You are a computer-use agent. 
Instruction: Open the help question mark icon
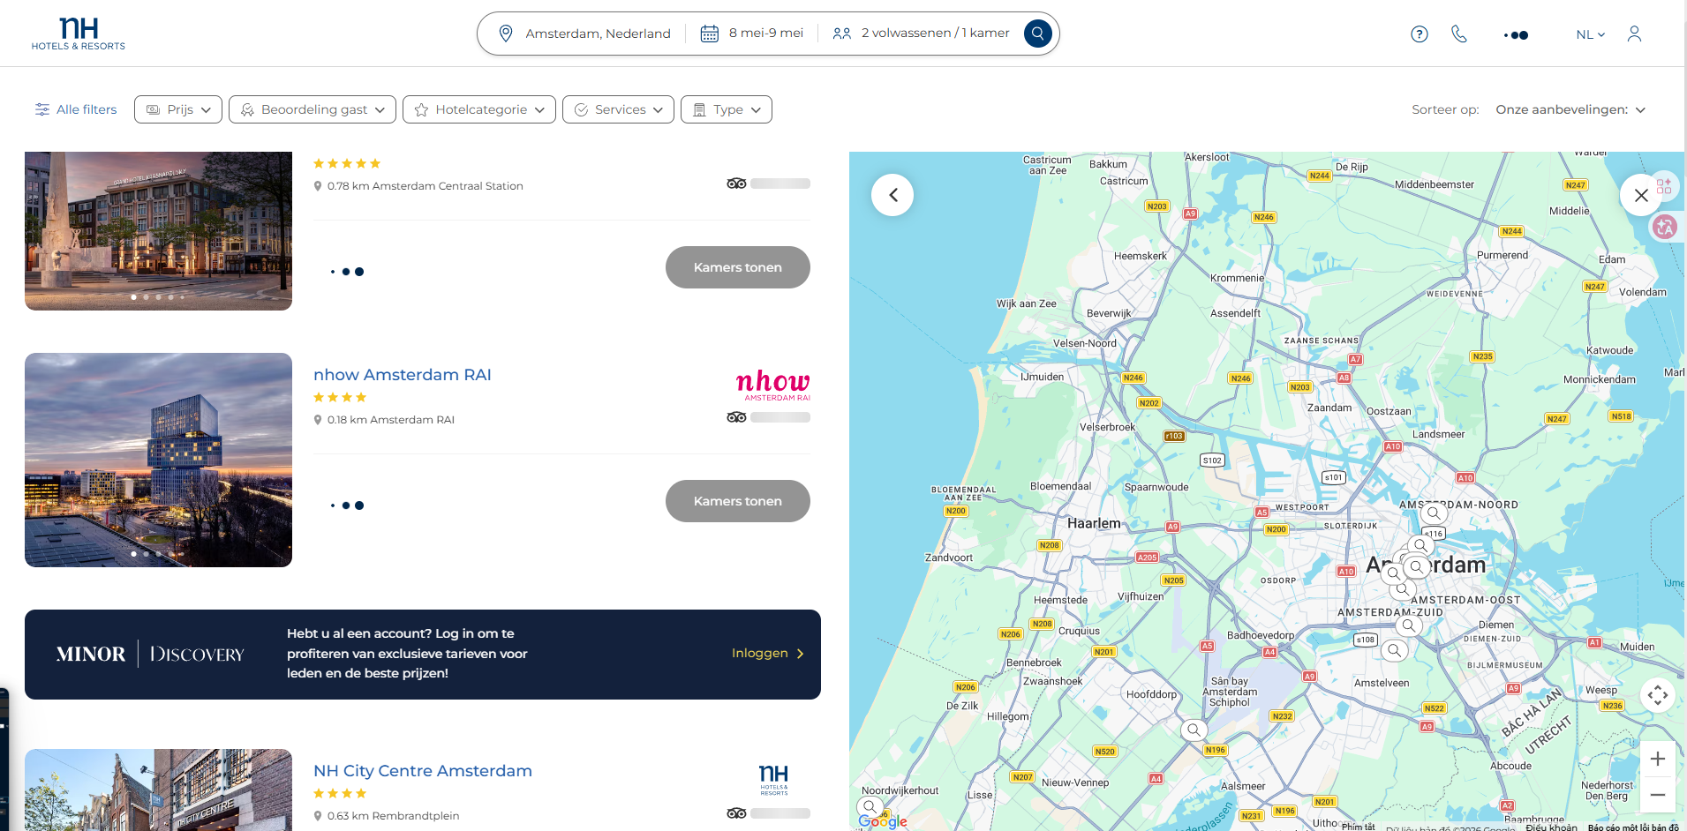click(1420, 34)
